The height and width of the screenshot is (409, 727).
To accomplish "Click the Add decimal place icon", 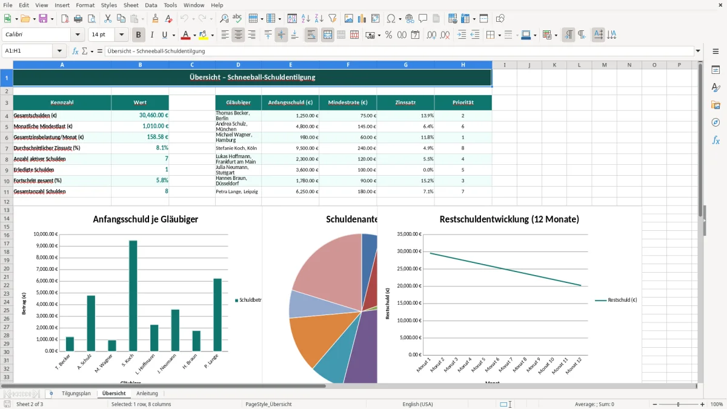I will click(x=429, y=35).
